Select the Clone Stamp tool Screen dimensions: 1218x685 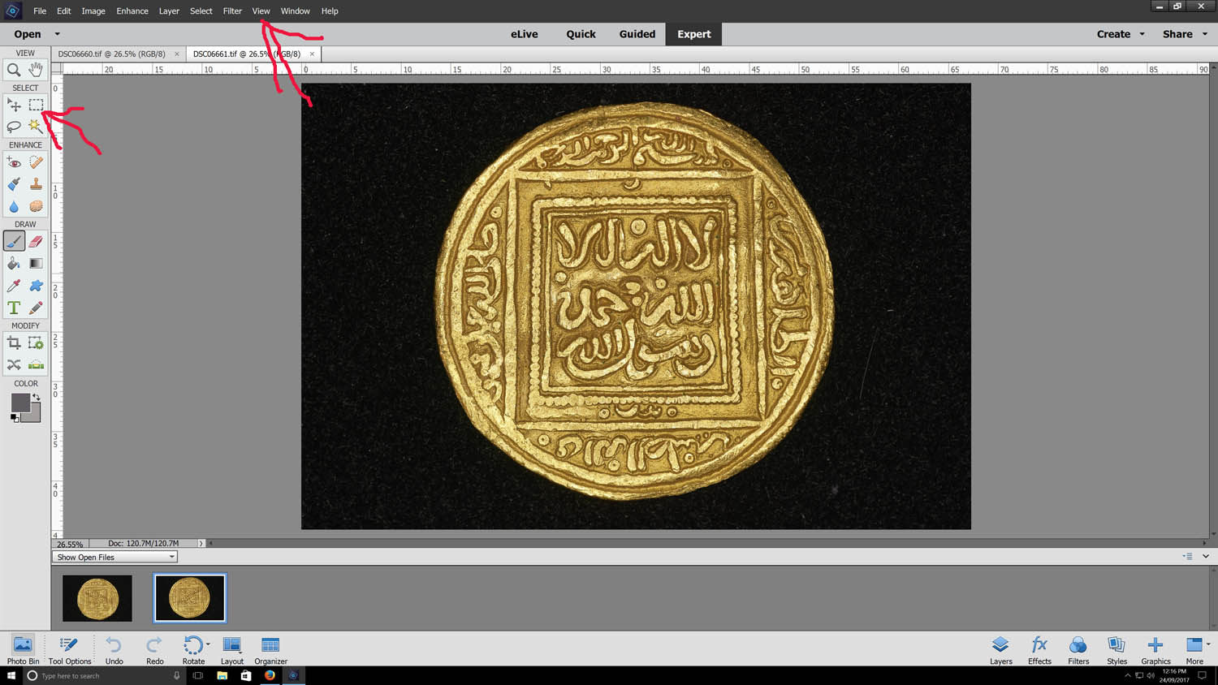pyautogui.click(x=36, y=184)
